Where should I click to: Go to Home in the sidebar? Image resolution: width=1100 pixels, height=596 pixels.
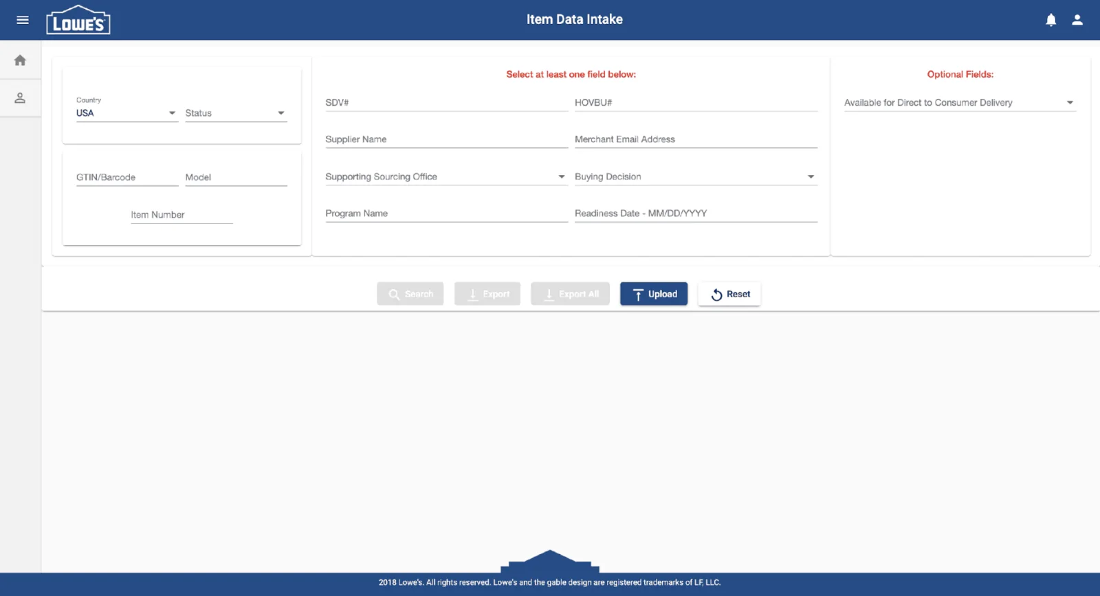tap(20, 60)
